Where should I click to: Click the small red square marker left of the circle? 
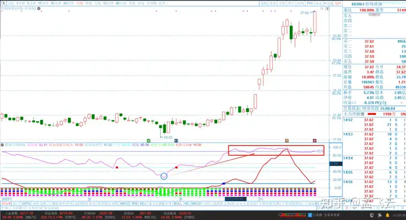[x=117, y=168]
